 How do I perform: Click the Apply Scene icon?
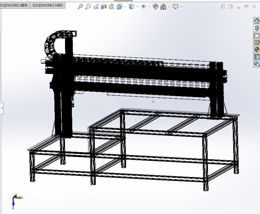click(163, 7)
